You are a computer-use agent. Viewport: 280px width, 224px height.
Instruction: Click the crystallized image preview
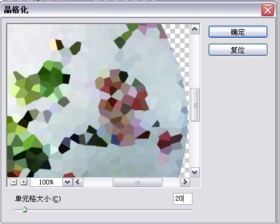tap(98, 101)
